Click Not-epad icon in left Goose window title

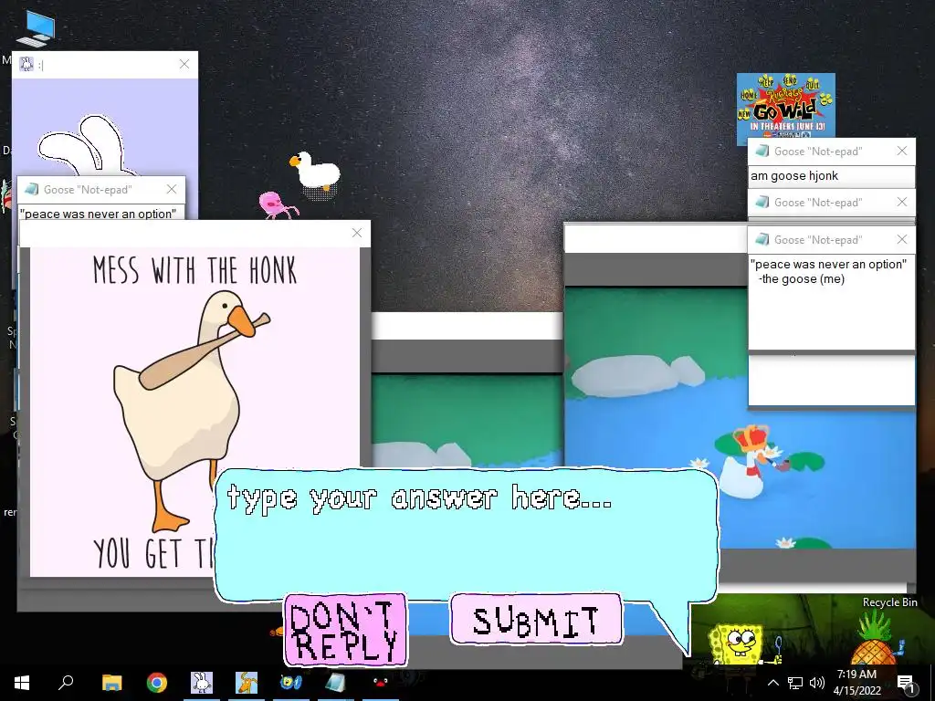click(31, 189)
